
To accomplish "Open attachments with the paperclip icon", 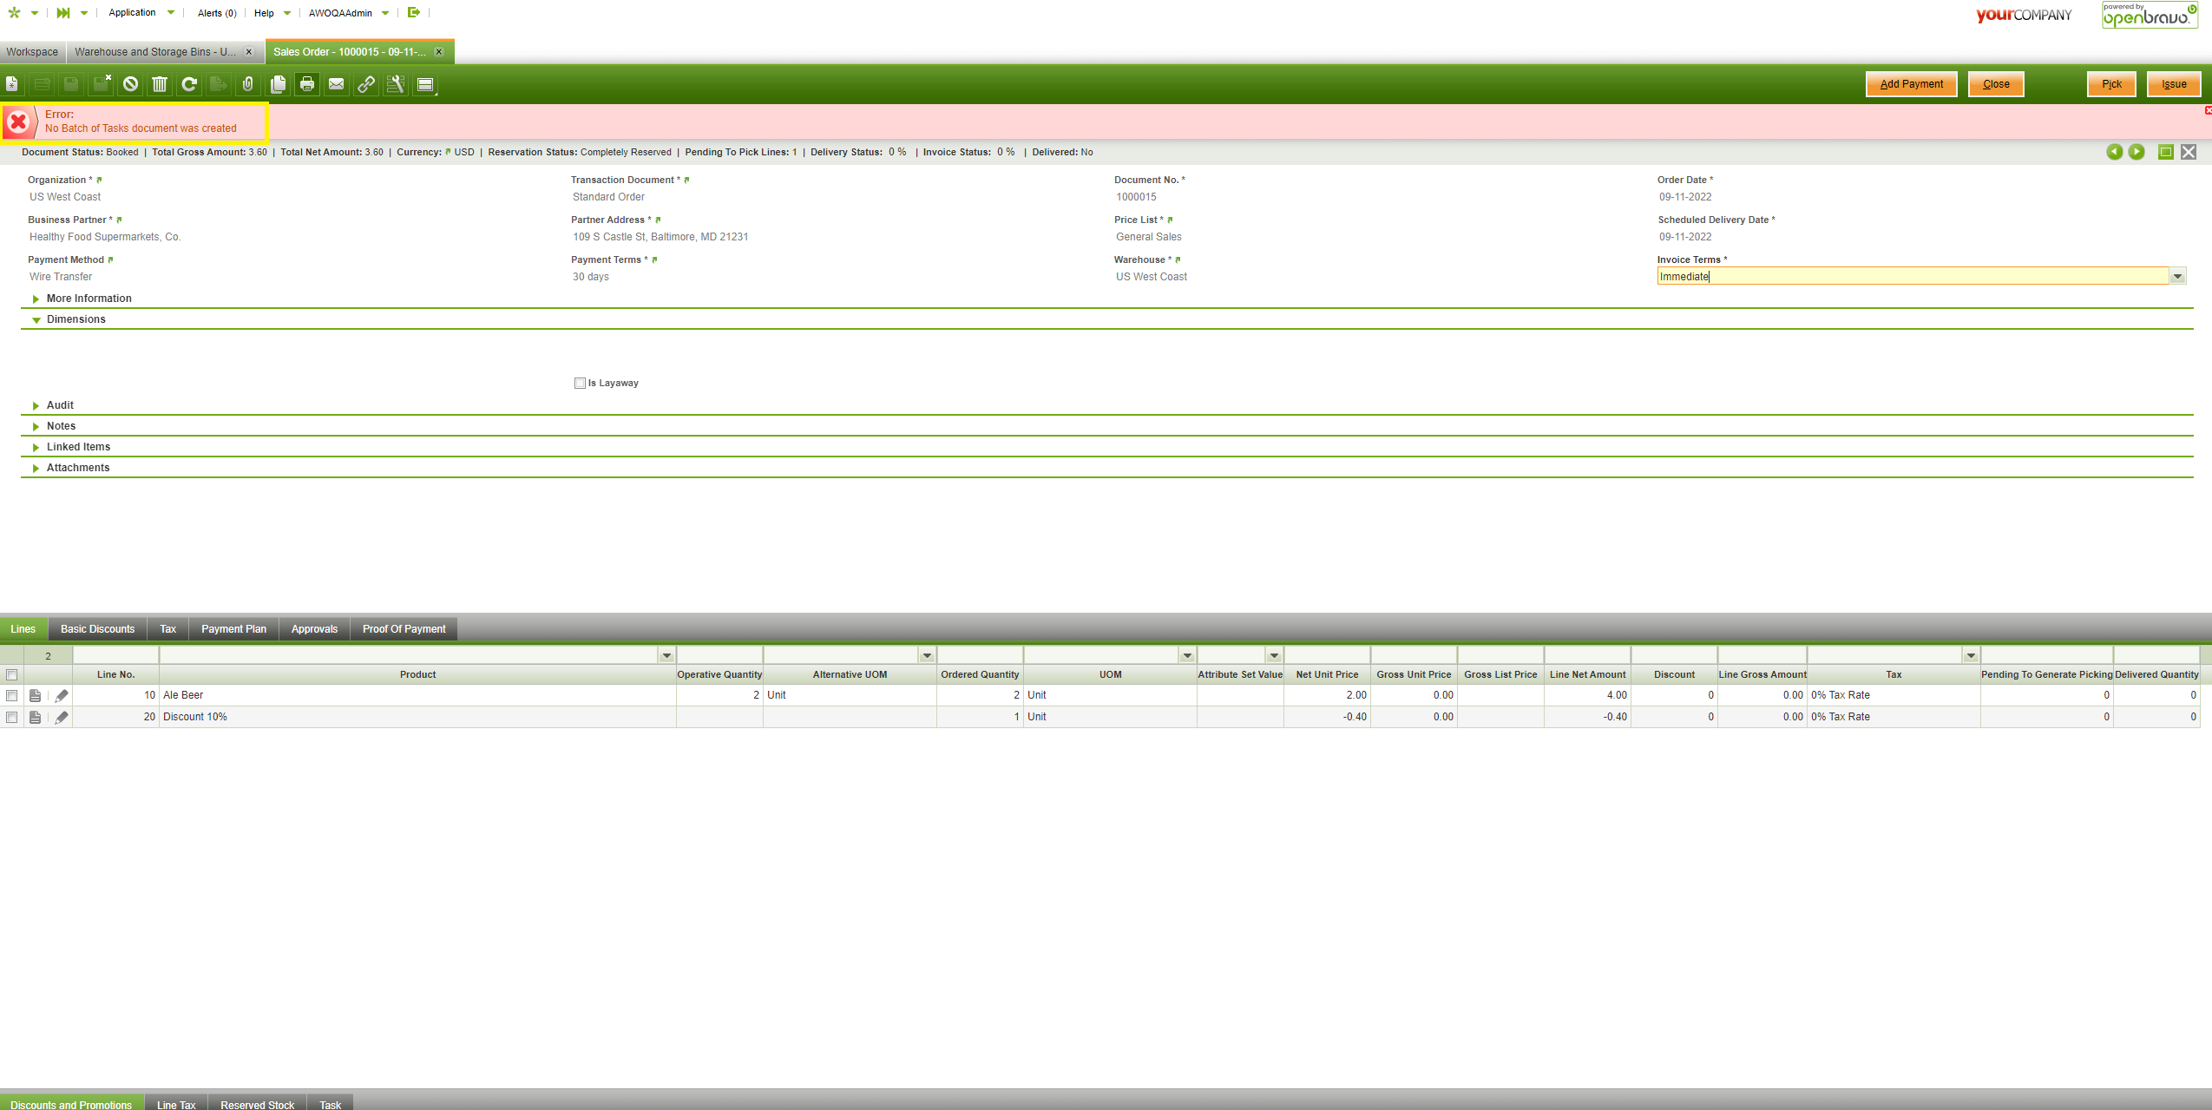I will point(248,84).
